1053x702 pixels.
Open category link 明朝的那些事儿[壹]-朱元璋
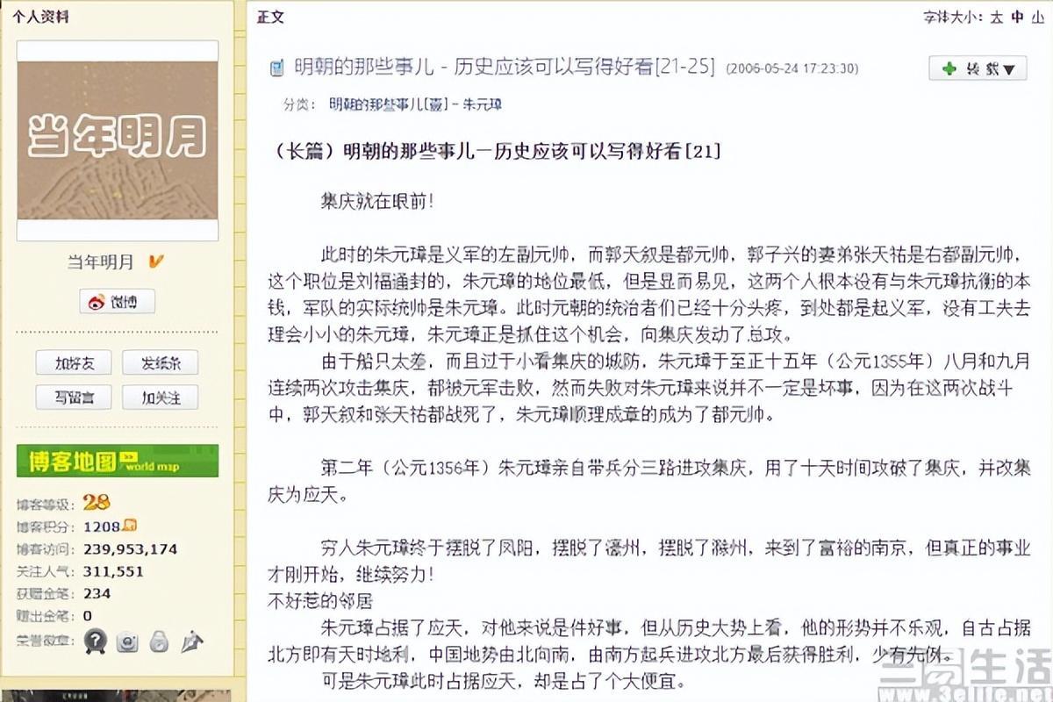point(415,104)
